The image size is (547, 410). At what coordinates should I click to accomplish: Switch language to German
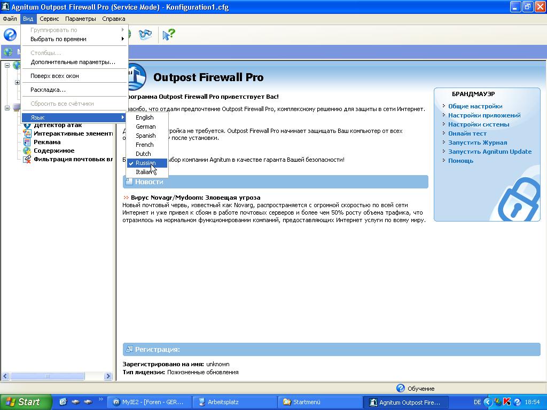pos(147,127)
